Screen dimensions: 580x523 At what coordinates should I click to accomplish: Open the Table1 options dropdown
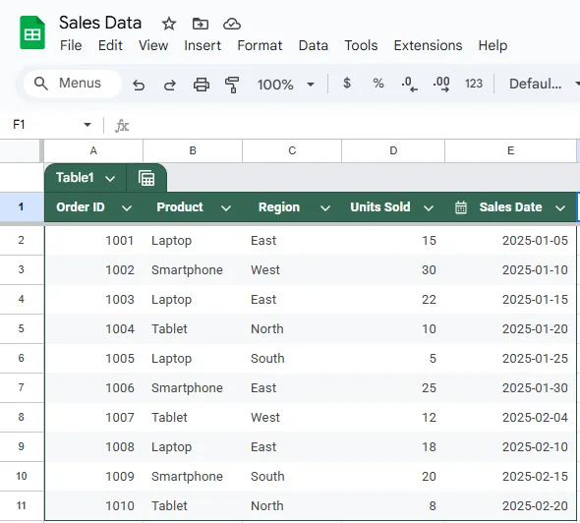pos(110,179)
